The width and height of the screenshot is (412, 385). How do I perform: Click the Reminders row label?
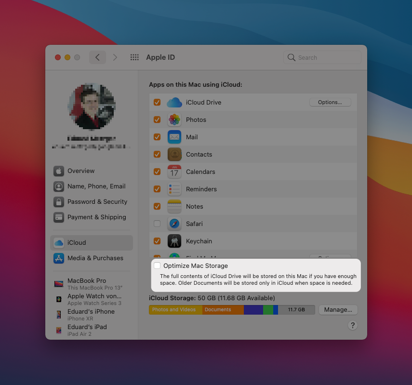pyautogui.click(x=201, y=189)
